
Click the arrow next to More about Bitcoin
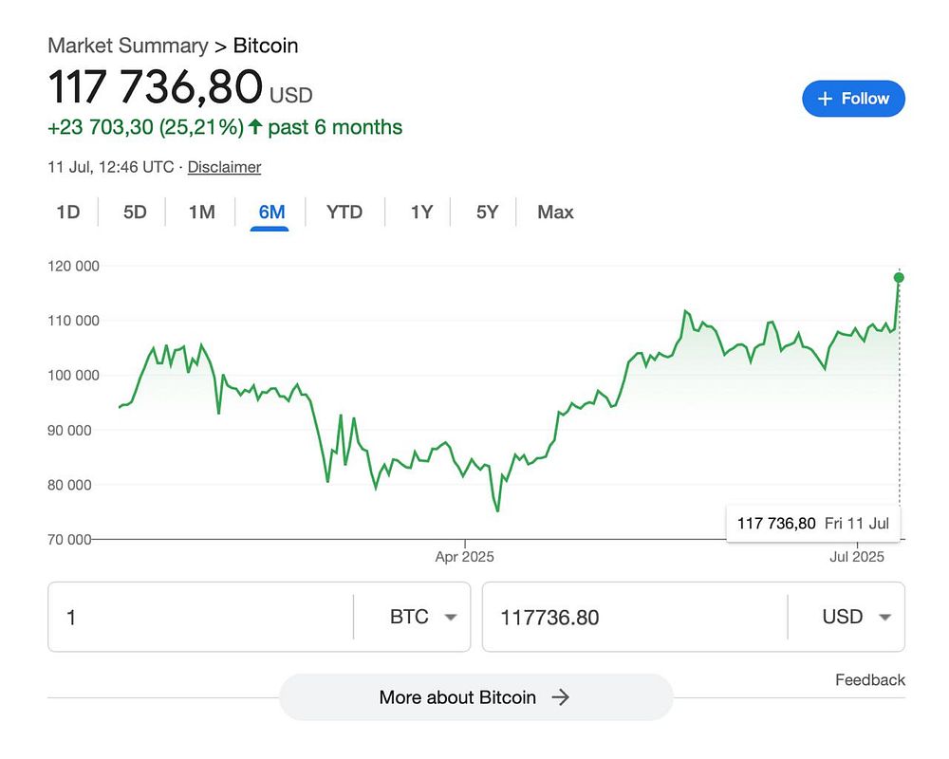point(561,697)
